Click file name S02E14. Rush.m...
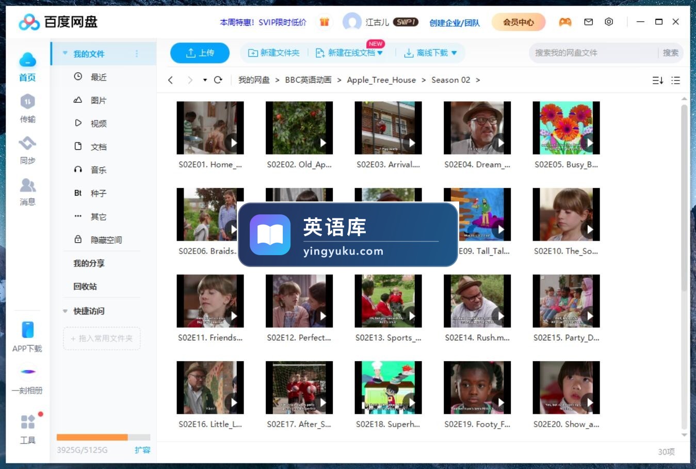Screen dimensions: 696x469 [477, 338]
